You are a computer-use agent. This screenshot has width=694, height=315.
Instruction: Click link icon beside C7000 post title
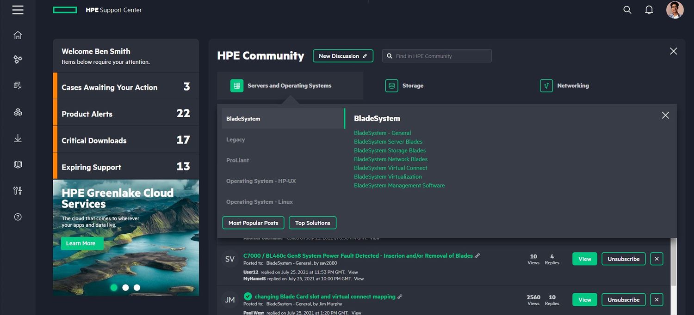[x=477, y=255]
